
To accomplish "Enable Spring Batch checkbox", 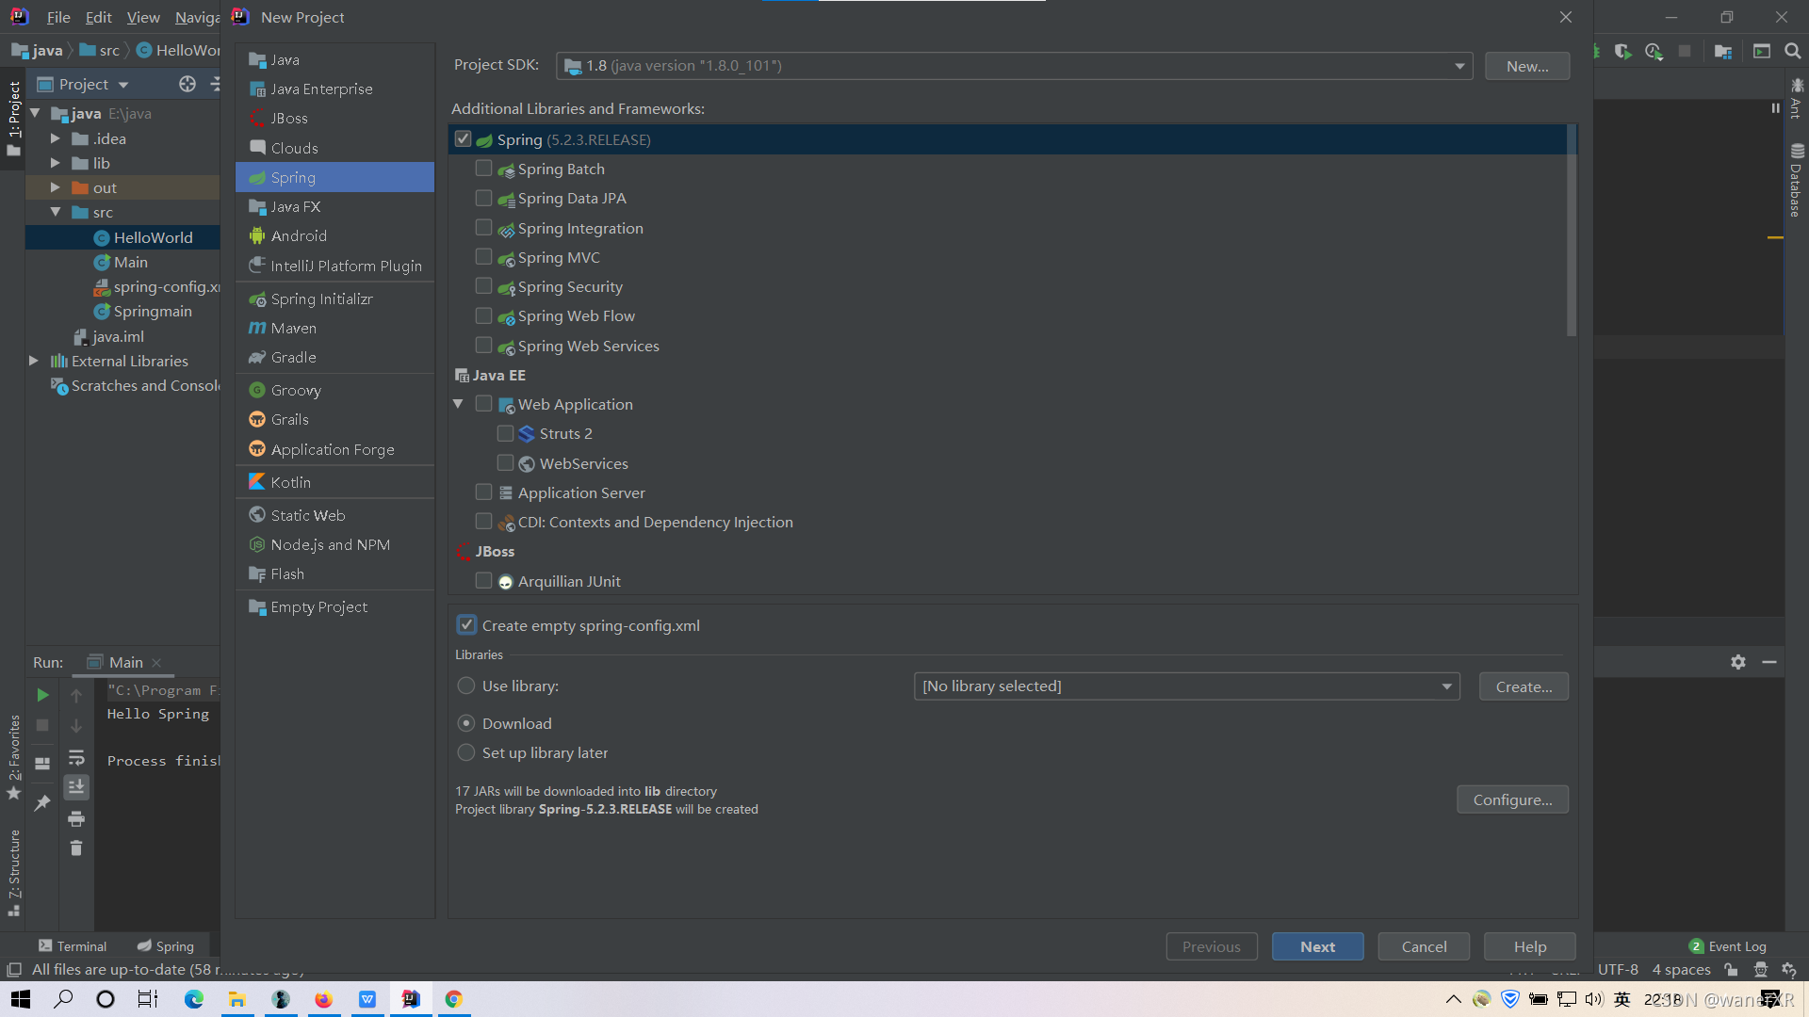I will pos(483,169).
